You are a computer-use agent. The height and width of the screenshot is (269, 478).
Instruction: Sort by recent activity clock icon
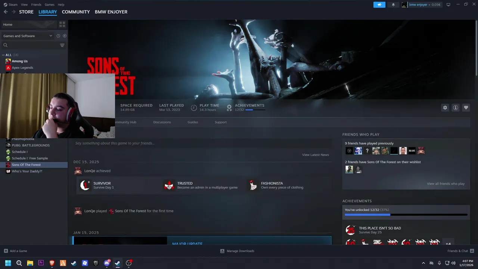click(x=58, y=36)
